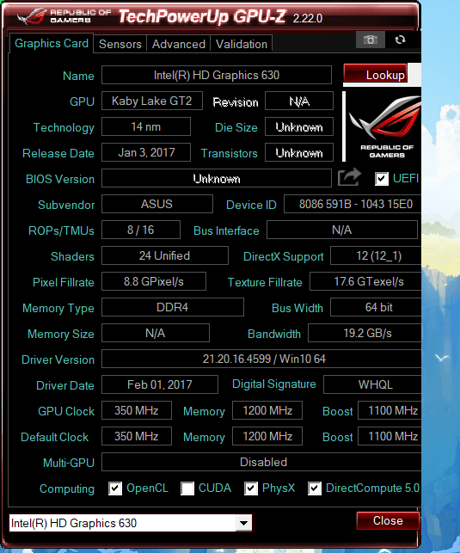Click the Memory Type value DDR4
This screenshot has height=553, width=460.
pyautogui.click(x=173, y=307)
